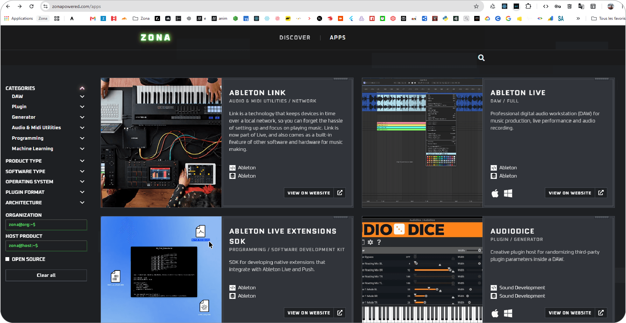
Task: Open Chrome three-dot menu
Action: click(622, 6)
